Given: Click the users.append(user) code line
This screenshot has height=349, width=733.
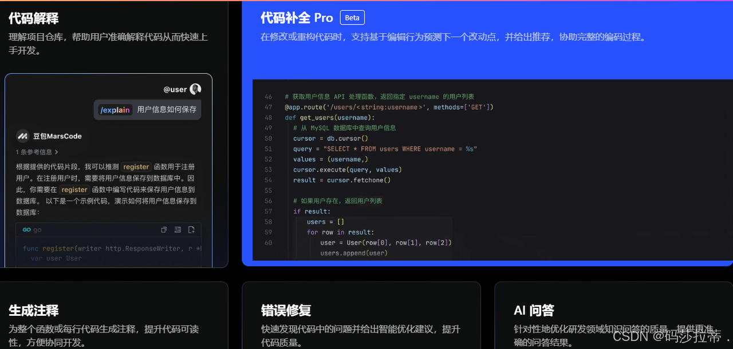Looking at the screenshot, I should tap(354, 253).
